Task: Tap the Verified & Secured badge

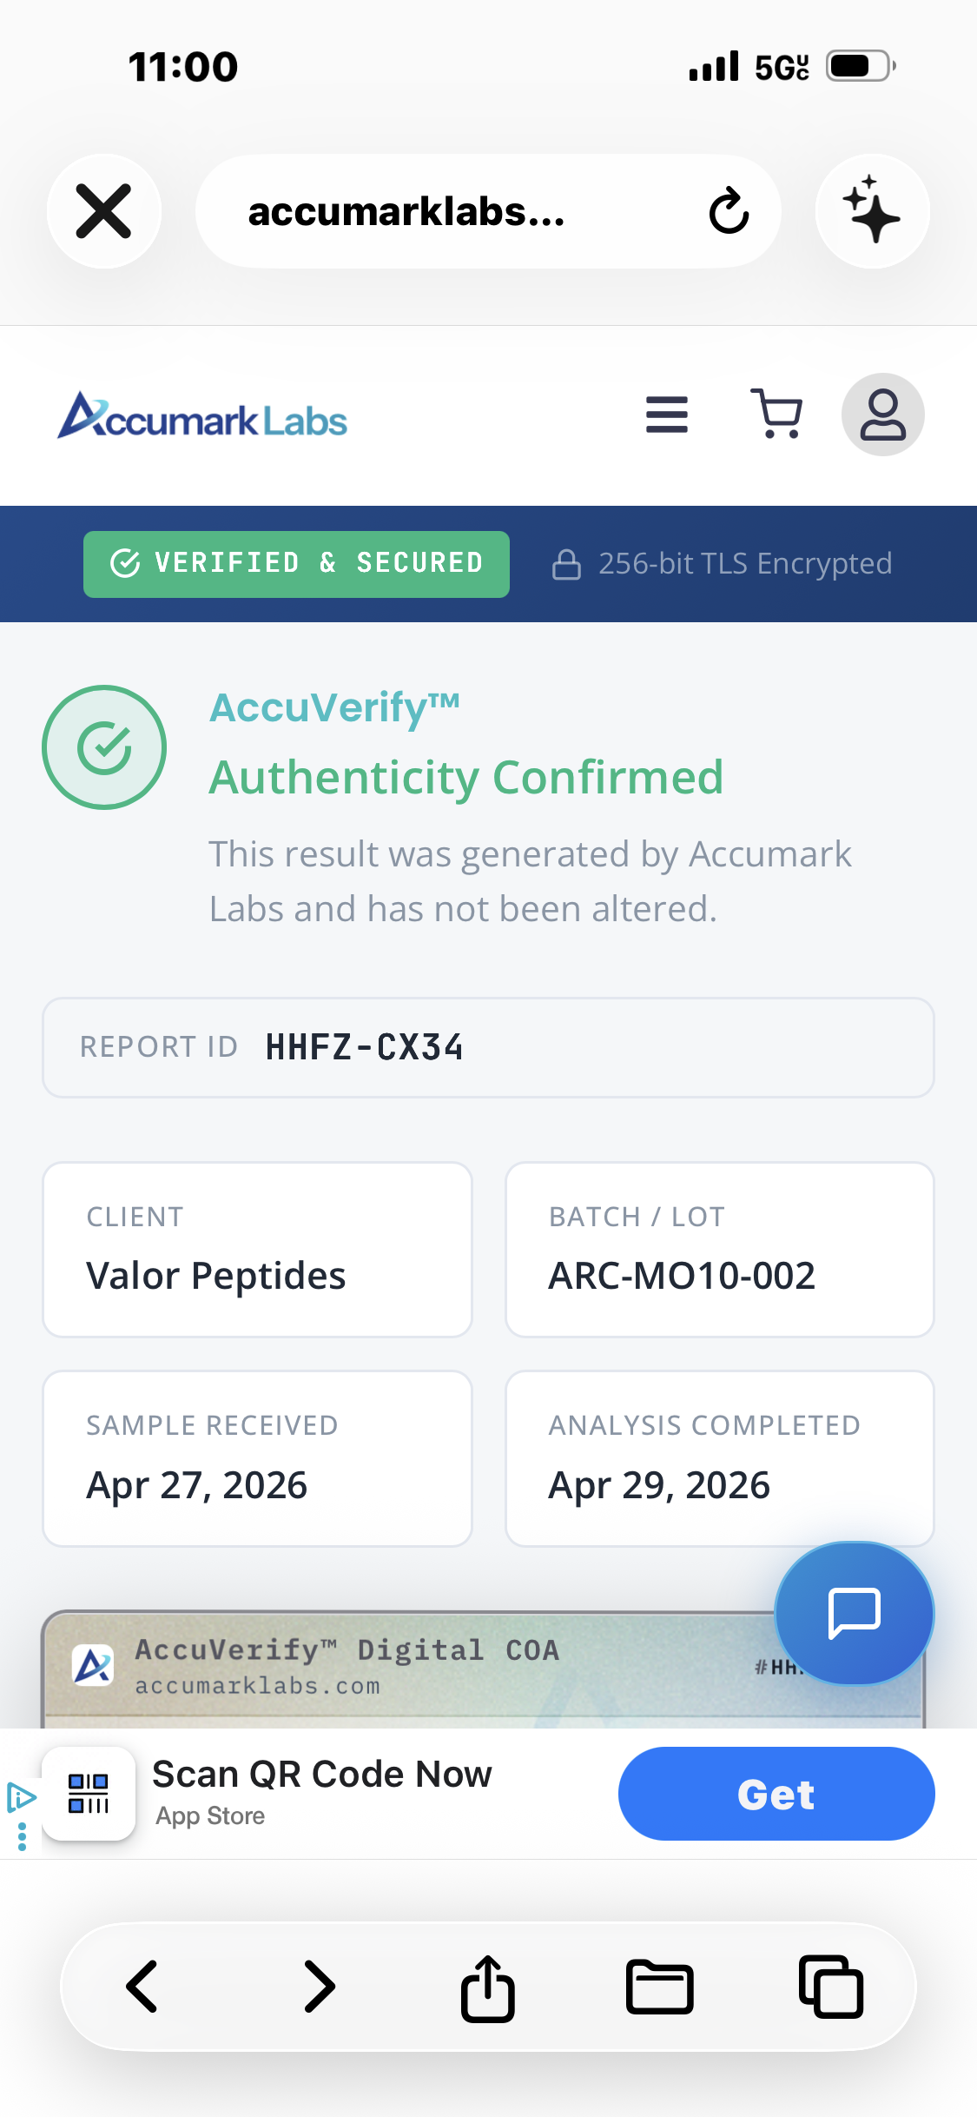Action: click(x=296, y=564)
